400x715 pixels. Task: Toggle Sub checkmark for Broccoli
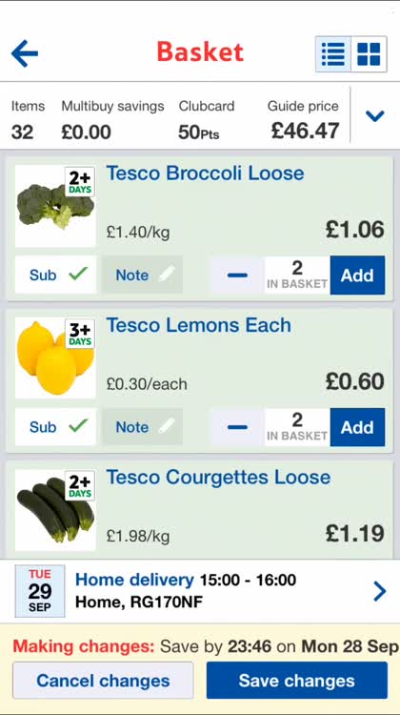[x=55, y=275]
